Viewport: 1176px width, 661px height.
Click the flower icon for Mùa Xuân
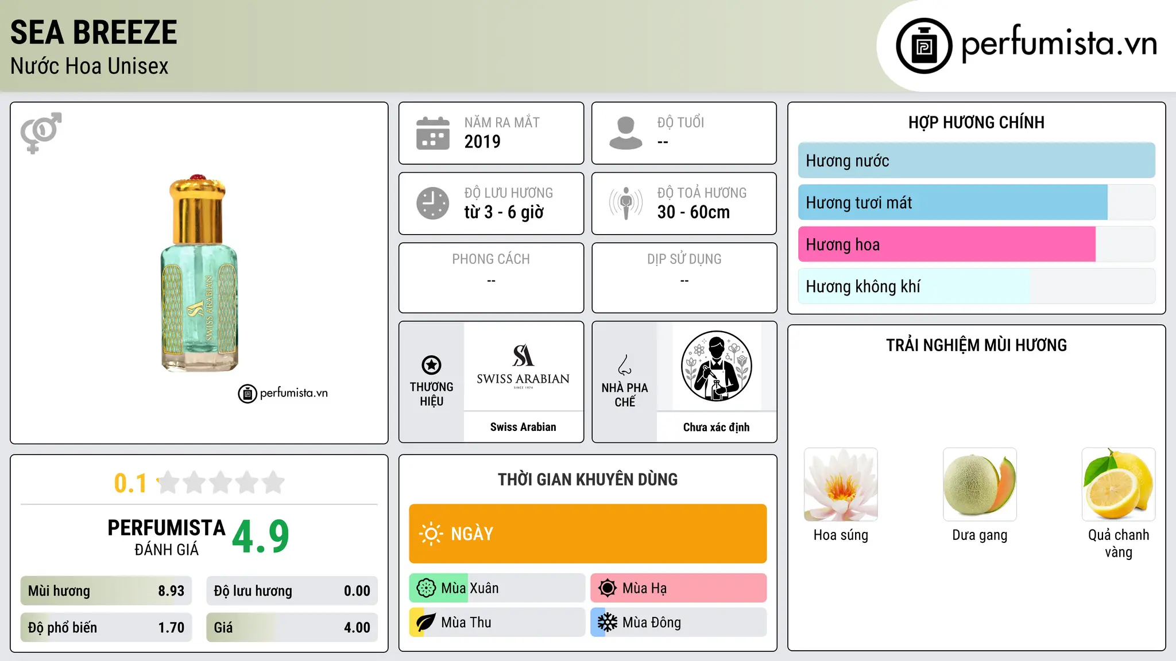pos(426,588)
